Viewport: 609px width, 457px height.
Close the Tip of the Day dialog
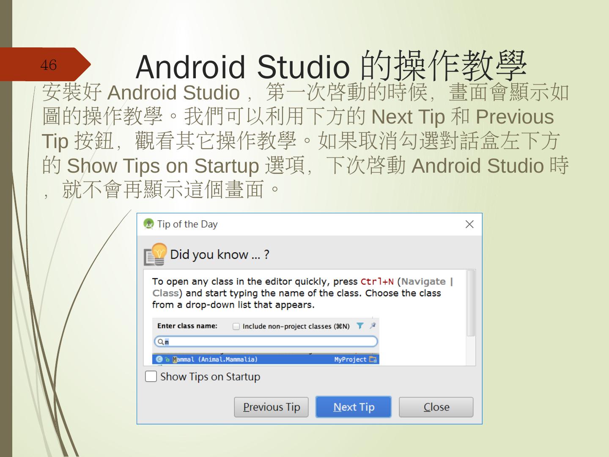coord(469,224)
